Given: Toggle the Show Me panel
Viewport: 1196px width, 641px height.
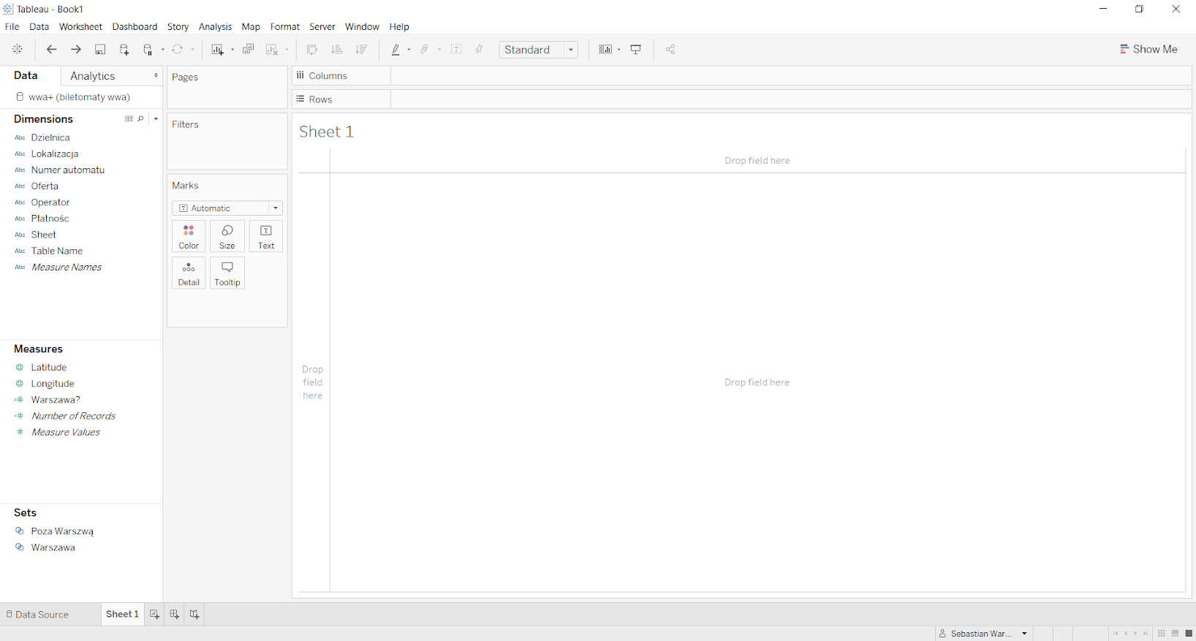Looking at the screenshot, I should (1148, 49).
